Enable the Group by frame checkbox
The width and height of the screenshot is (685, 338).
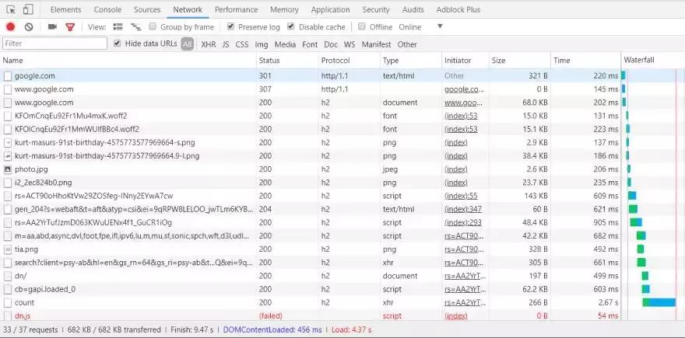(153, 27)
